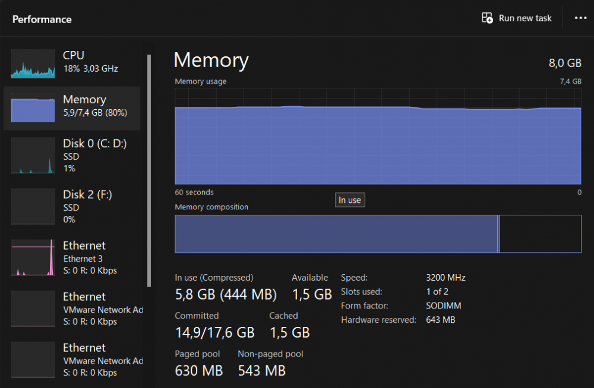The width and height of the screenshot is (594, 388).
Task: Click the Hardware reserved: label
Action: [x=378, y=320]
